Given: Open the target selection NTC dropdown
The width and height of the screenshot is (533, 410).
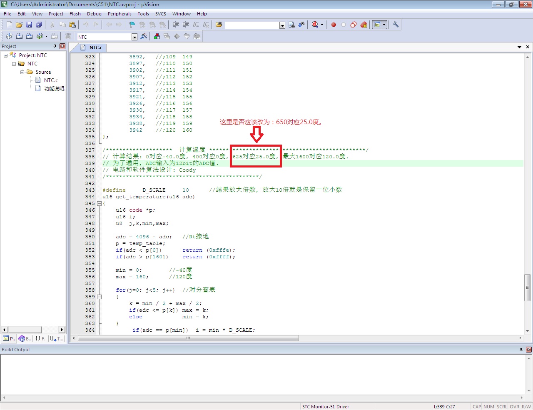Looking at the screenshot, I should [134, 37].
